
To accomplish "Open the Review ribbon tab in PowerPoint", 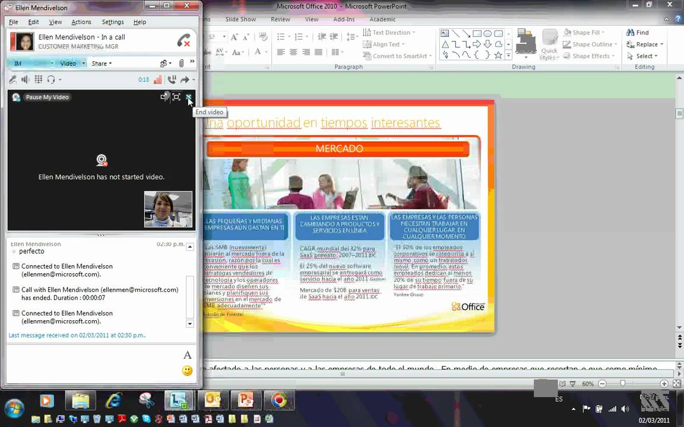I will pos(280,19).
